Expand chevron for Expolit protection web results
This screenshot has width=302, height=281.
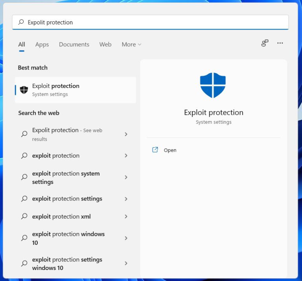pos(126,134)
